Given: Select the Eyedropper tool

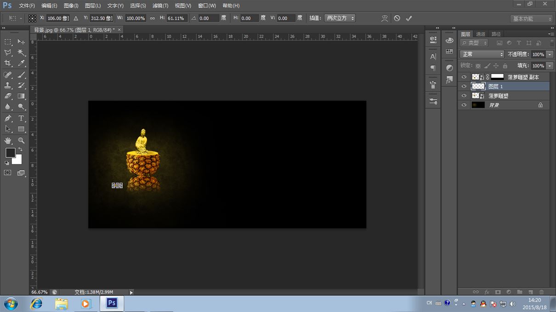Looking at the screenshot, I should coord(21,63).
